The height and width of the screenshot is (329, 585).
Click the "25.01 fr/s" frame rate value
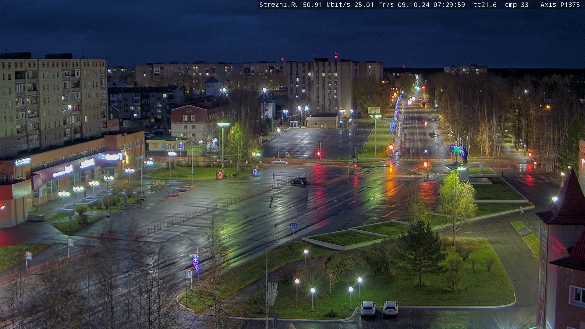pos(374,5)
